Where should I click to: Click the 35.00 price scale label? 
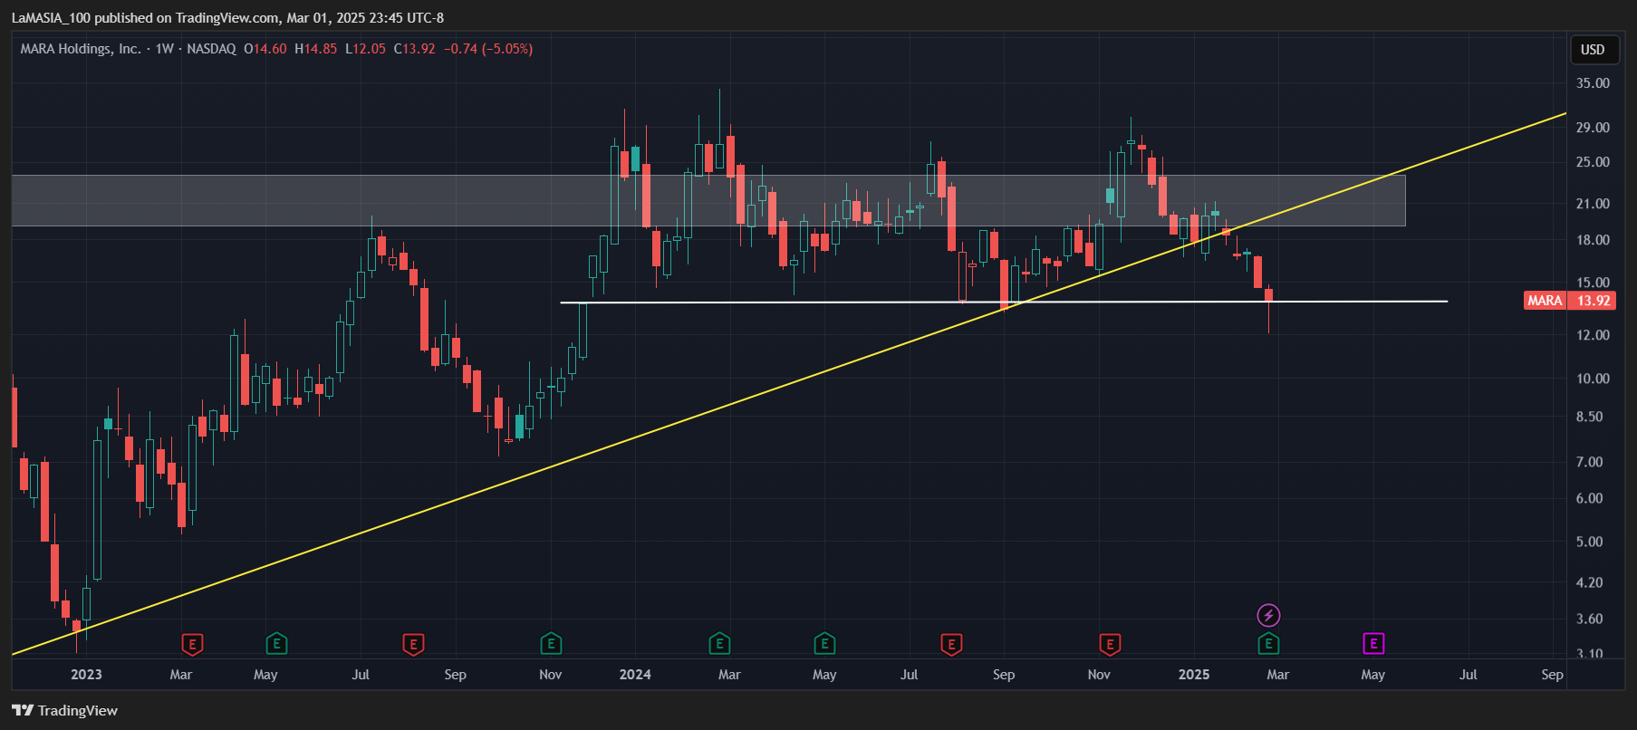pos(1593,83)
